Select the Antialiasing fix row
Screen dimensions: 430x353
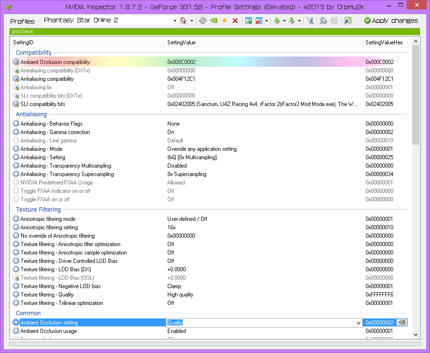click(209, 87)
